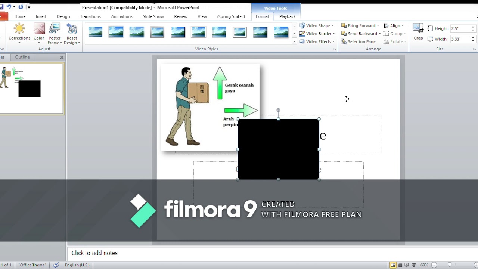Expand the Bring Forward dropdown arrow
Image resolution: width=478 pixels, height=269 pixels.
tap(378, 25)
